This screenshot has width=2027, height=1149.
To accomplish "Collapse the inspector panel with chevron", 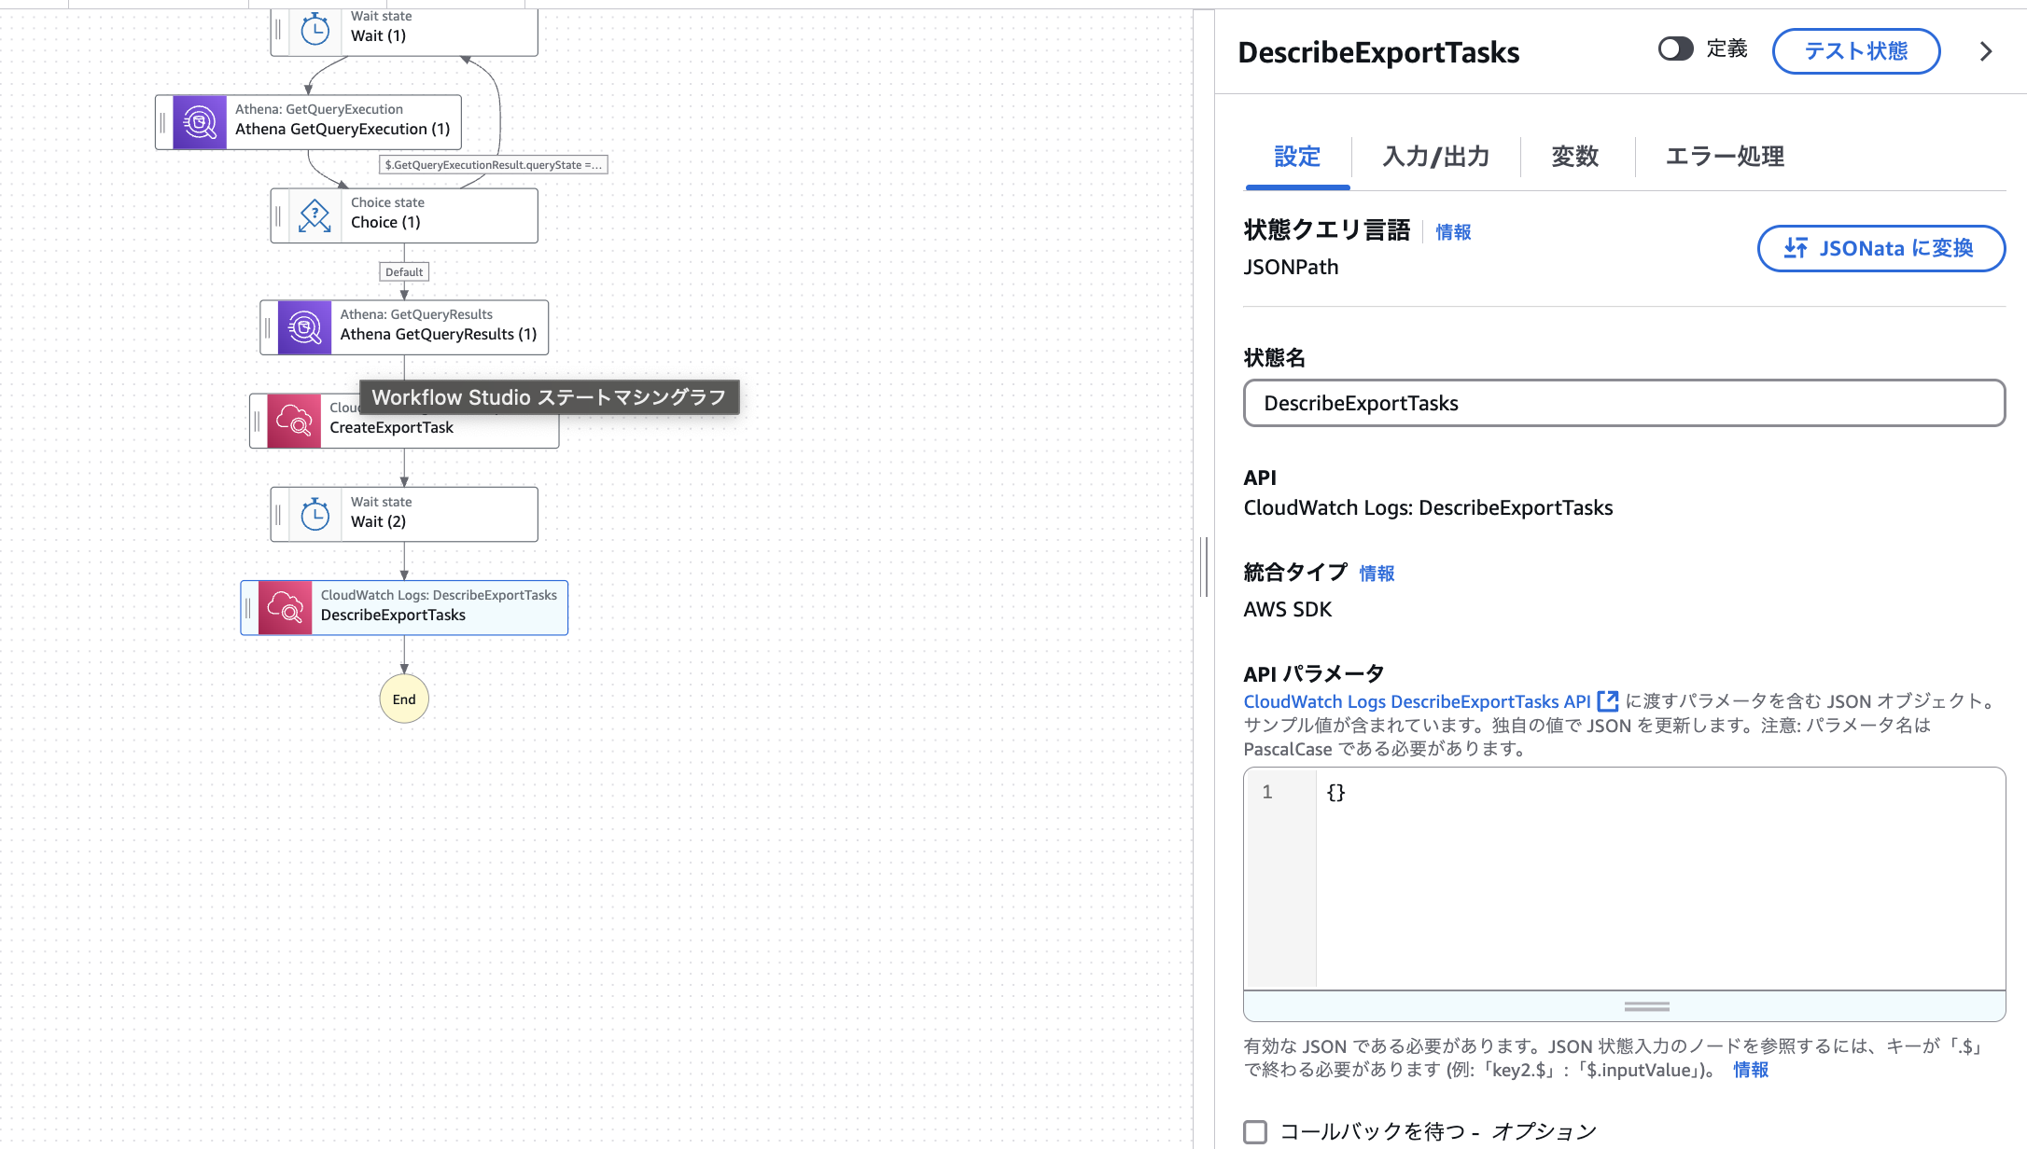I will [x=1986, y=51].
